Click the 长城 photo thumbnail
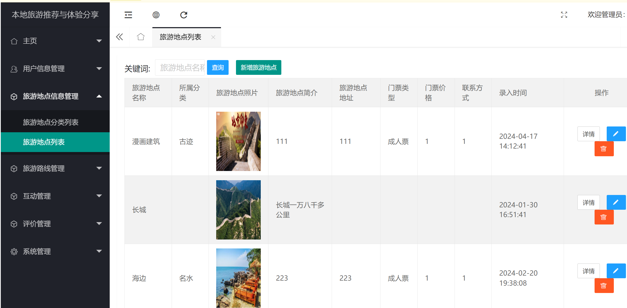 [x=238, y=210]
